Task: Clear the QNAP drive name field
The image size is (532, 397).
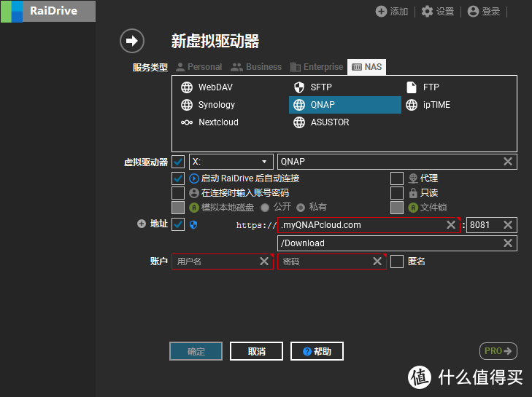Action: coord(508,162)
